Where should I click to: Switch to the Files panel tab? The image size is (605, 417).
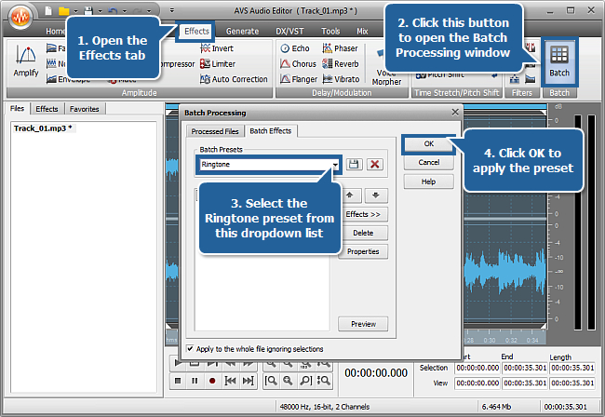click(17, 108)
